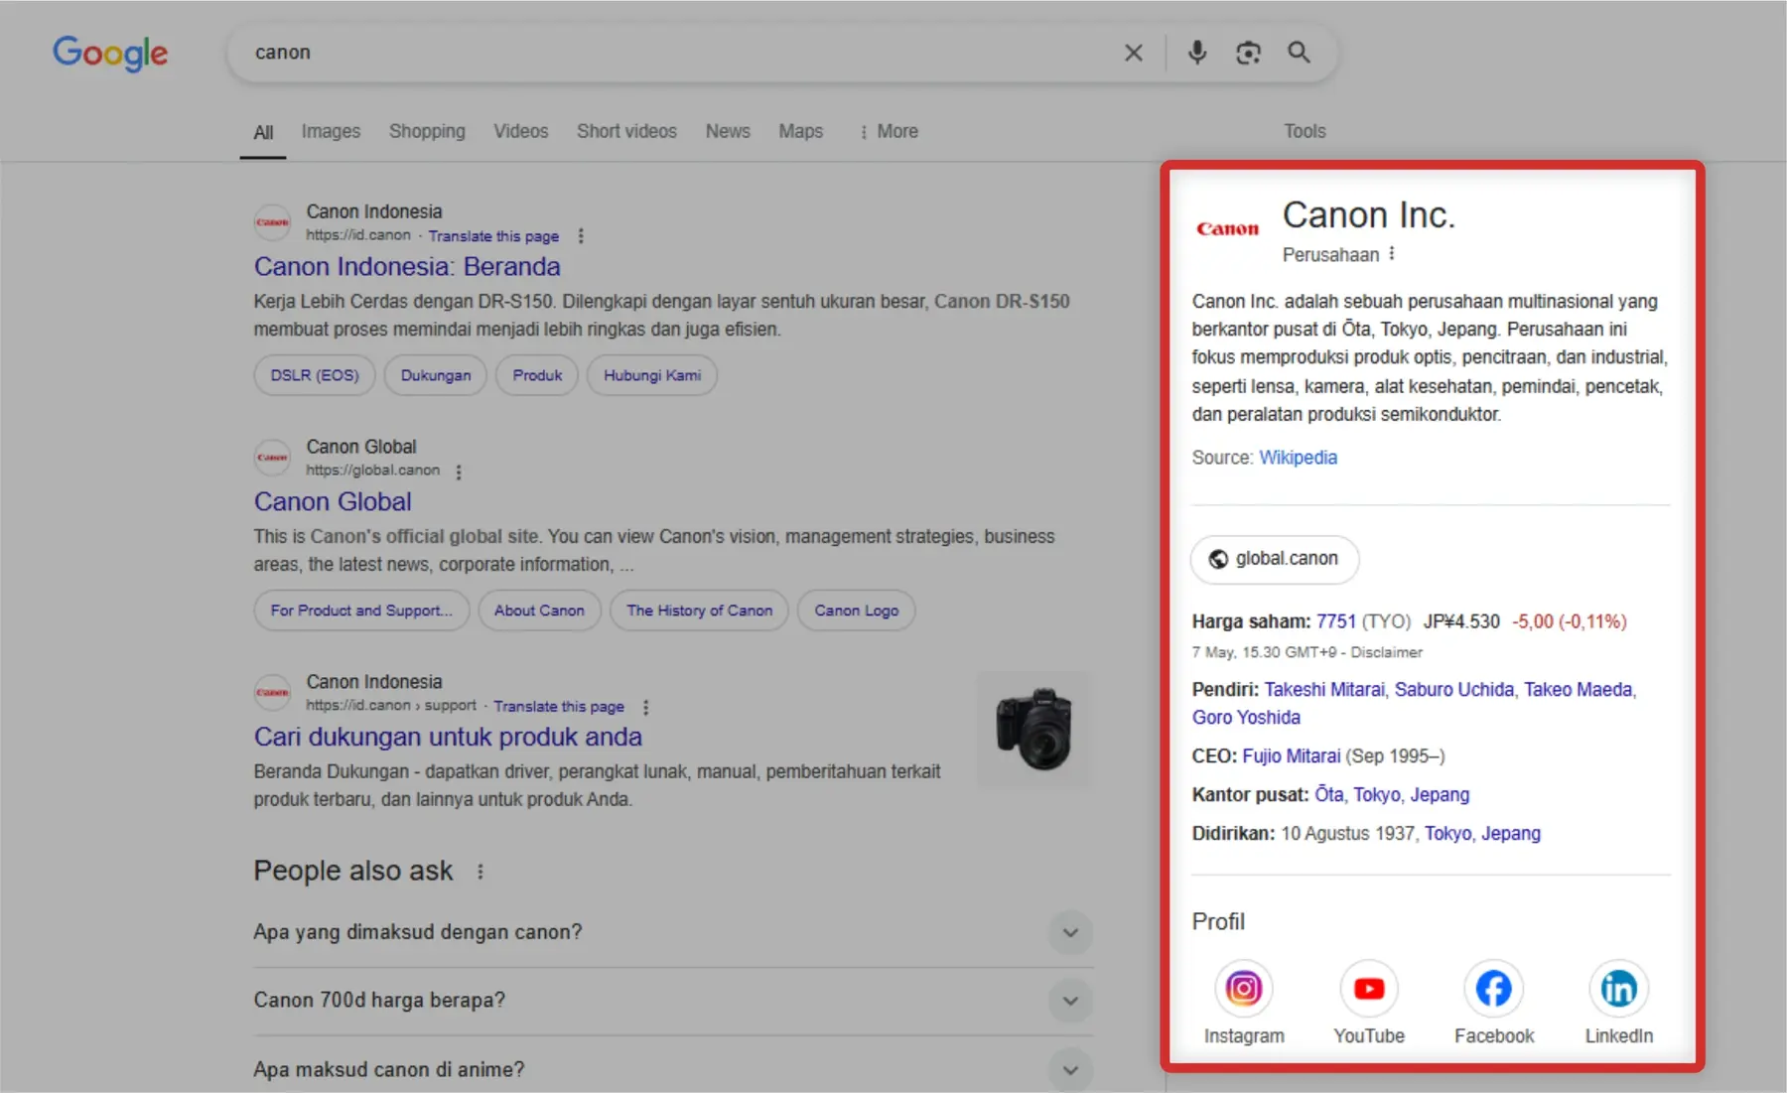Click the Dukungan chip
Viewport: 1787px width, 1093px height.
[x=436, y=375]
